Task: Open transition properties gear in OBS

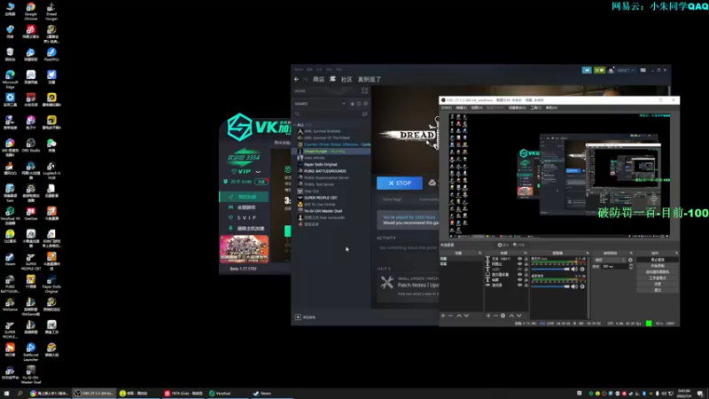Action: (630, 260)
